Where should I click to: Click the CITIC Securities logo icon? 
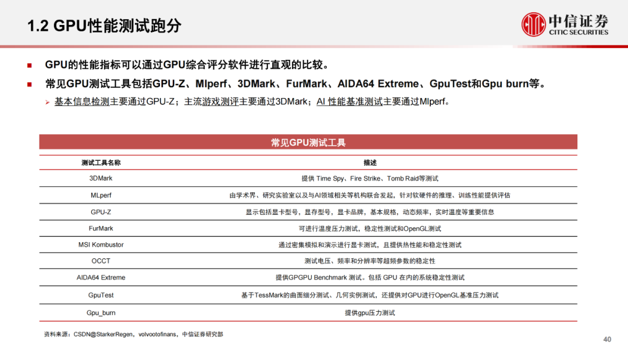coord(533,24)
